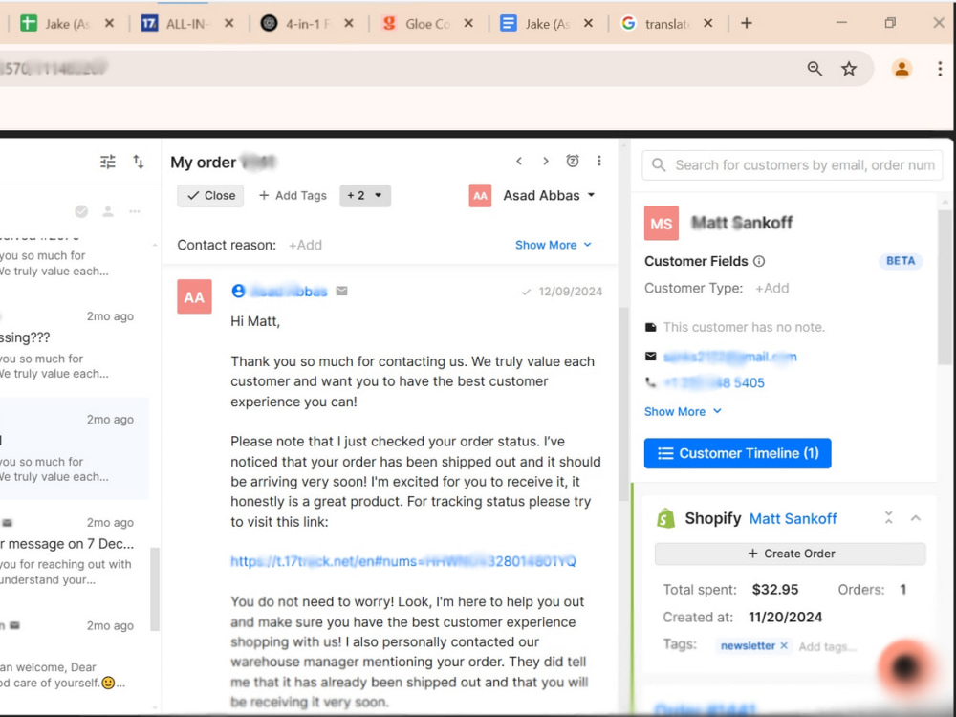This screenshot has width=956, height=717.
Task: Open Customer Timeline (1)
Action: pos(738,453)
